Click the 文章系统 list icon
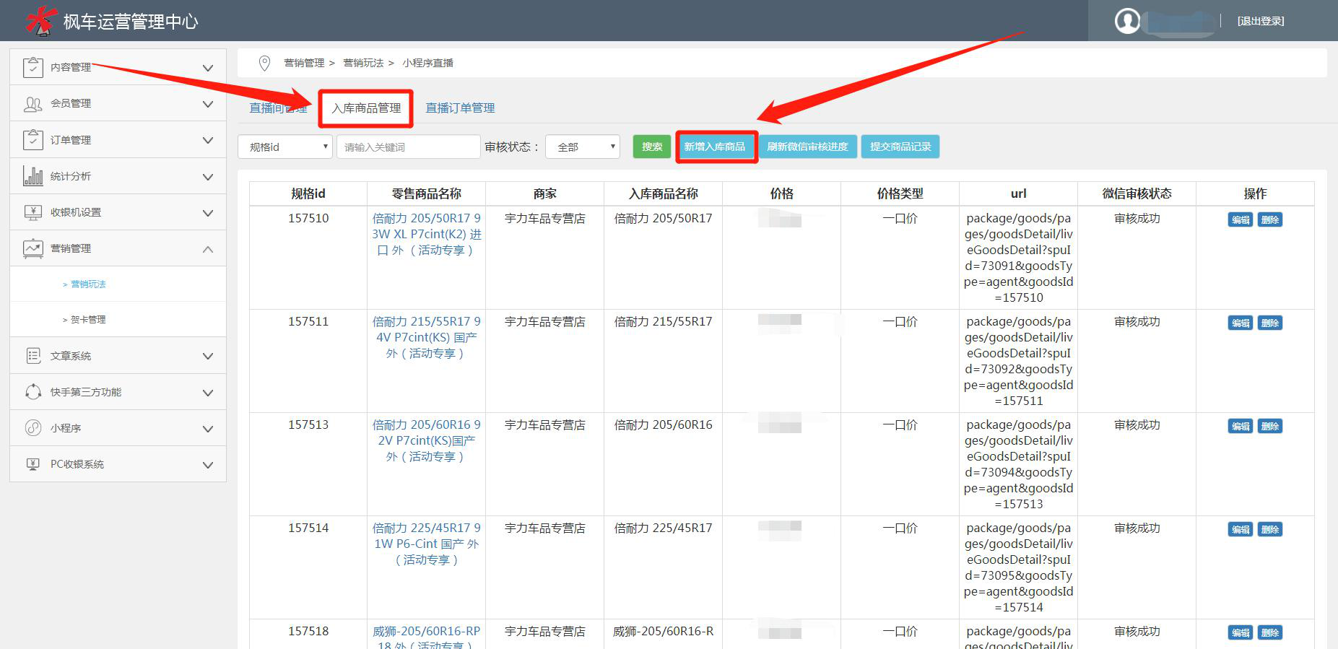Image resolution: width=1338 pixels, height=649 pixels. 33,355
